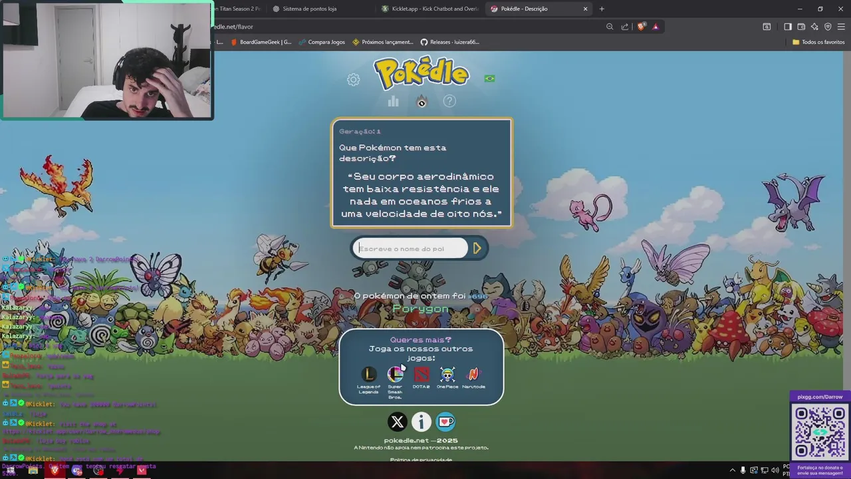
Task: Open the Leo AI sparkle icon
Action: tap(814, 27)
